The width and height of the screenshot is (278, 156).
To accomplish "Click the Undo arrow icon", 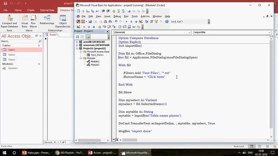I will coord(116,22).
